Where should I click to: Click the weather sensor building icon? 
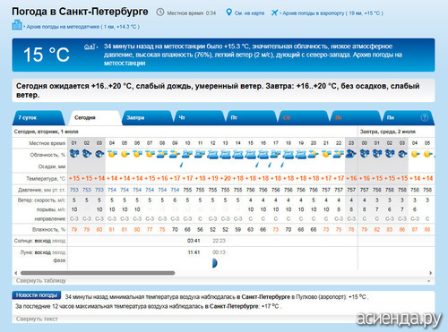pyautogui.click(x=17, y=25)
